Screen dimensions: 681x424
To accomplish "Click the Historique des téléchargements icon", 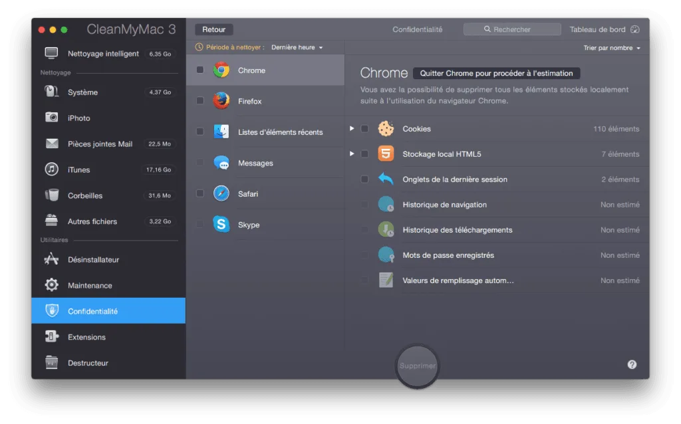I will tap(386, 229).
